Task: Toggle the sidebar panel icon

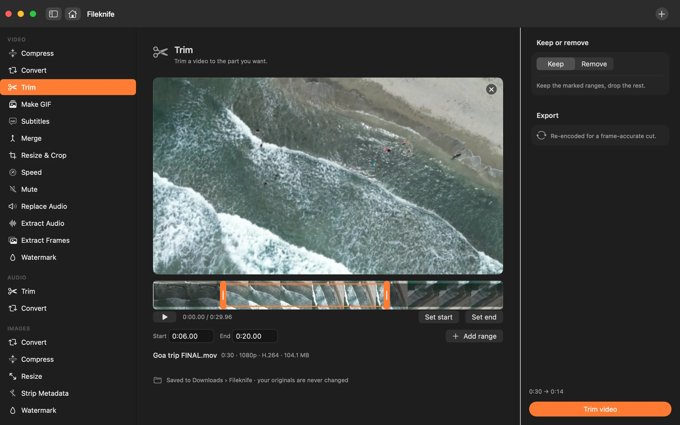Action: pos(53,14)
